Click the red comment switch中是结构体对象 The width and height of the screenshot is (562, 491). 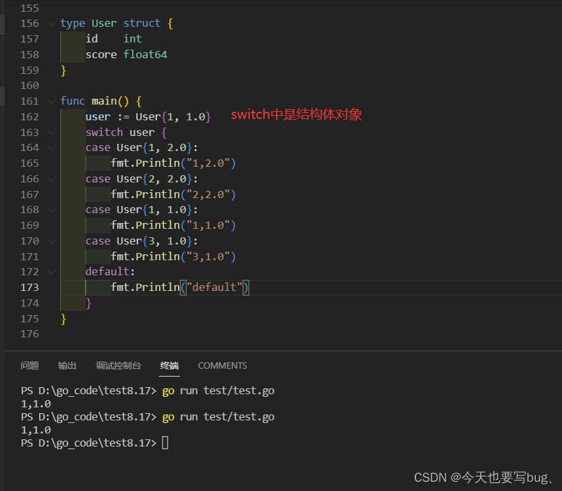tap(296, 114)
